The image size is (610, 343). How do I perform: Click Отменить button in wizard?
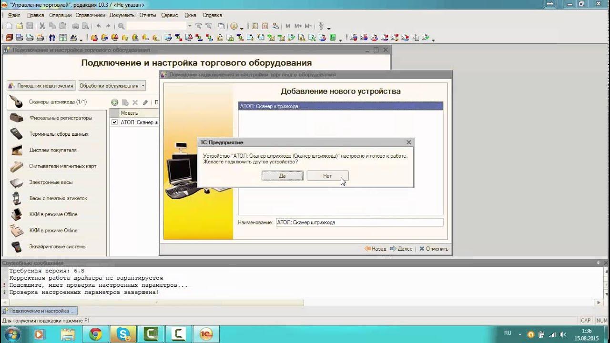tap(434, 249)
